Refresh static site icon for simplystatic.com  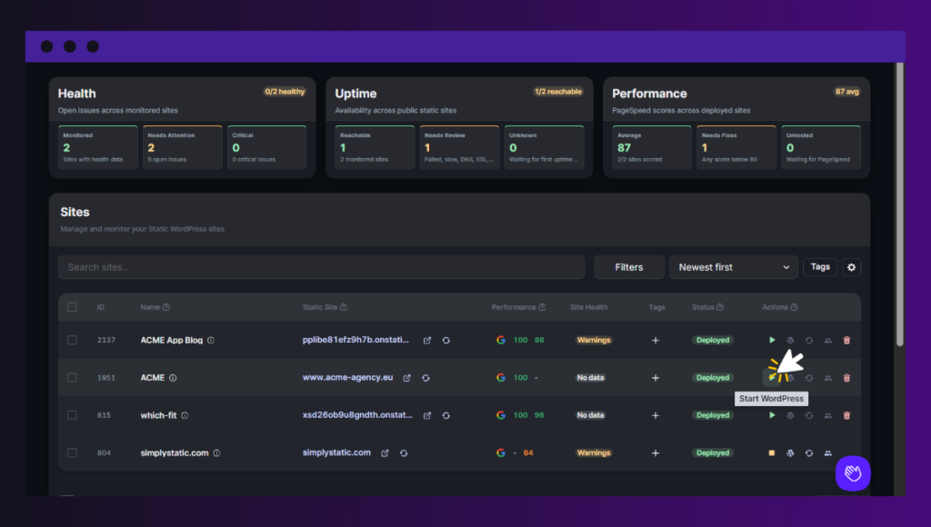[x=404, y=452]
